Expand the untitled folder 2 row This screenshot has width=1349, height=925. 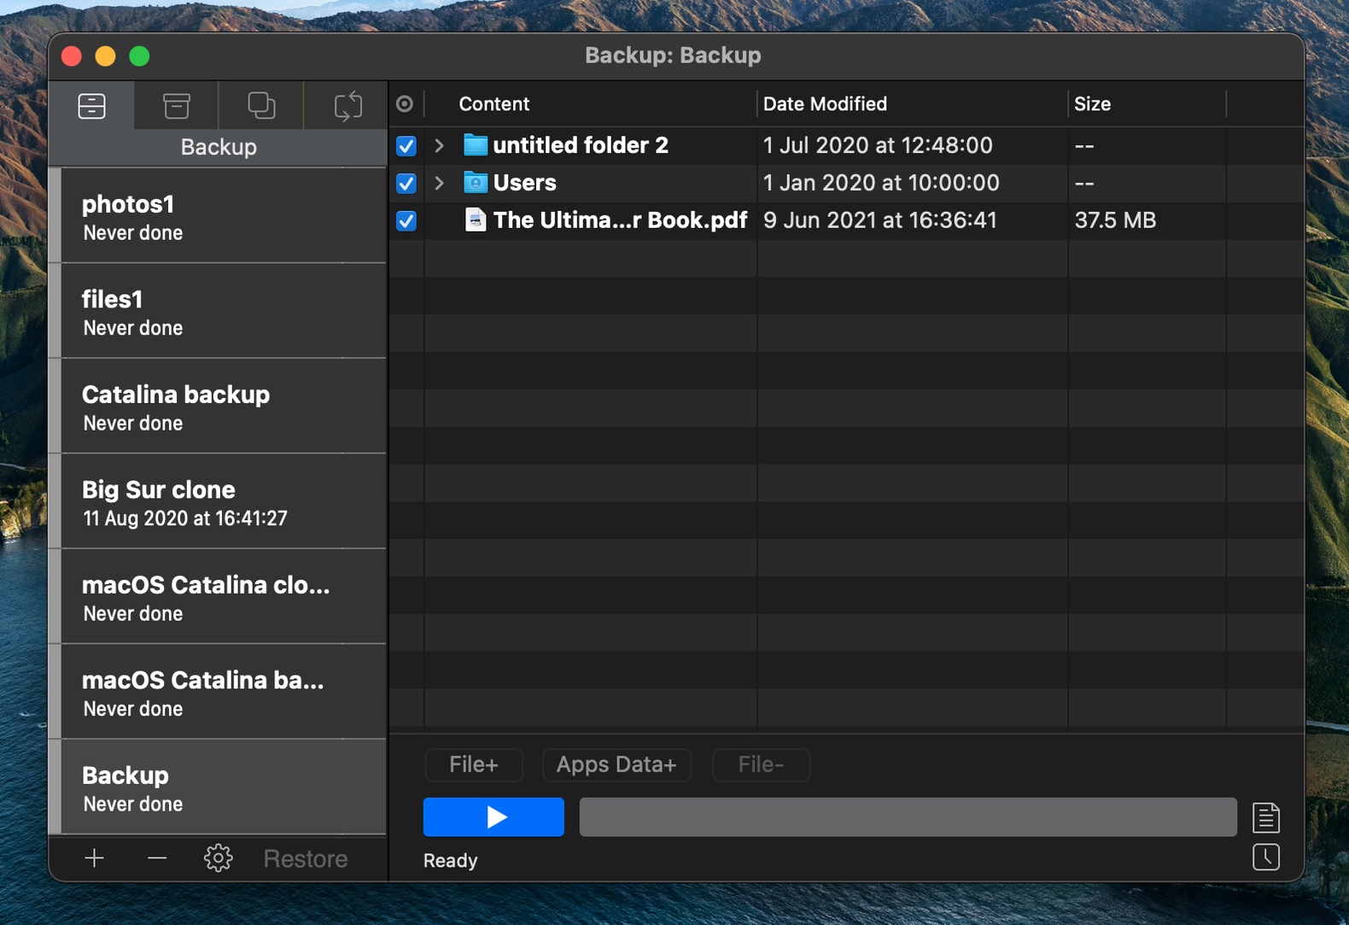click(x=439, y=146)
